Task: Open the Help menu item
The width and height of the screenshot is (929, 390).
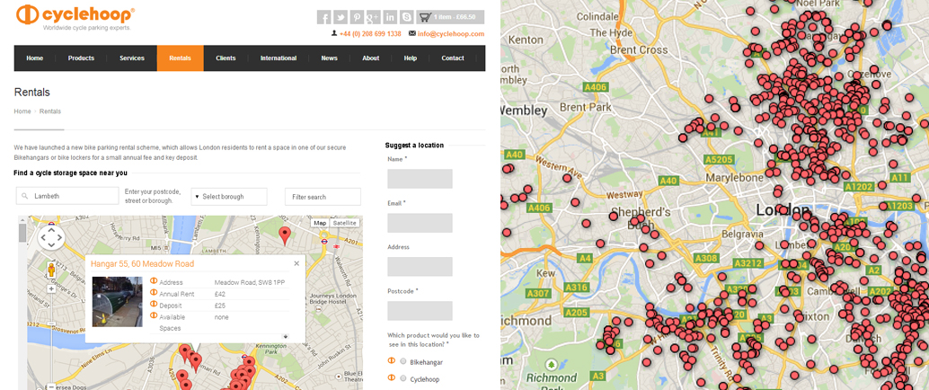Action: [x=411, y=58]
